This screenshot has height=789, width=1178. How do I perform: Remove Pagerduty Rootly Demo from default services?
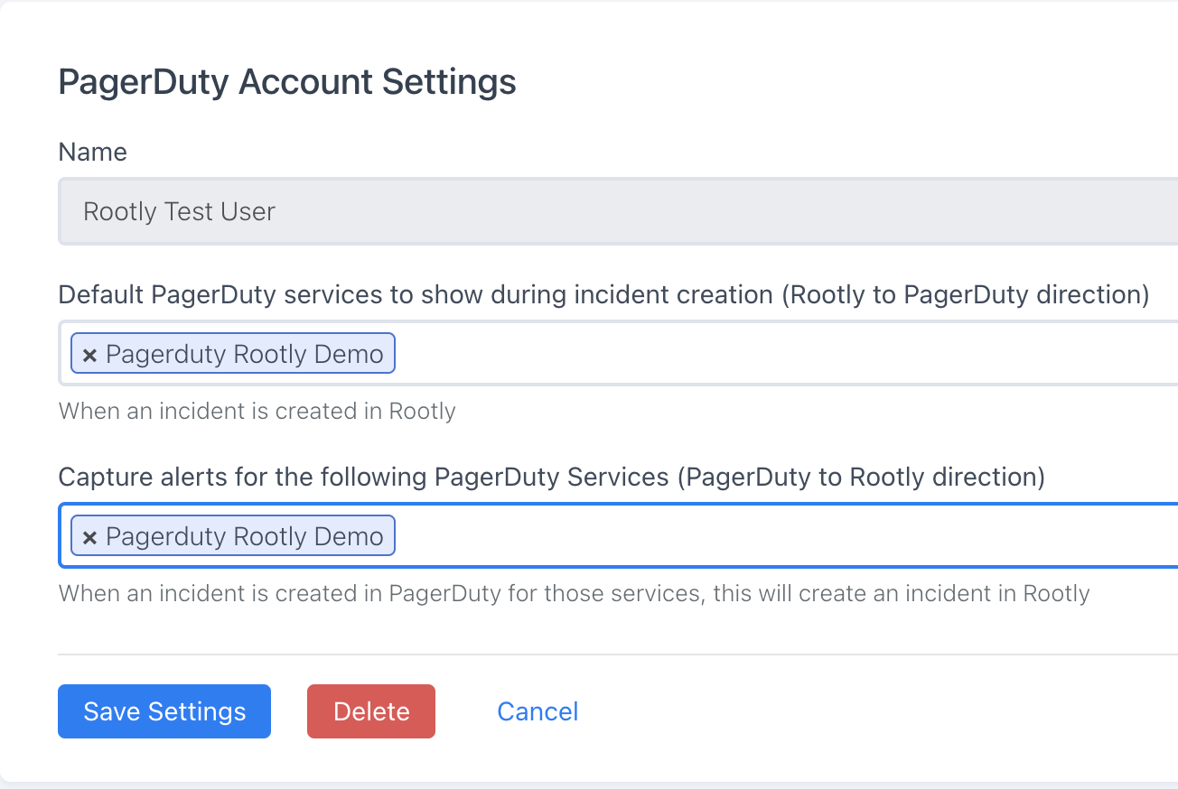point(89,356)
